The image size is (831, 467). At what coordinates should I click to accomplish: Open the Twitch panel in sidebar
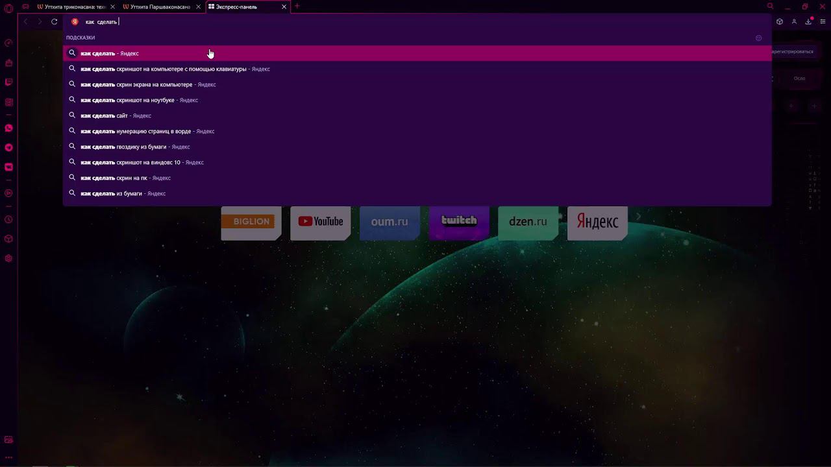(x=8, y=82)
